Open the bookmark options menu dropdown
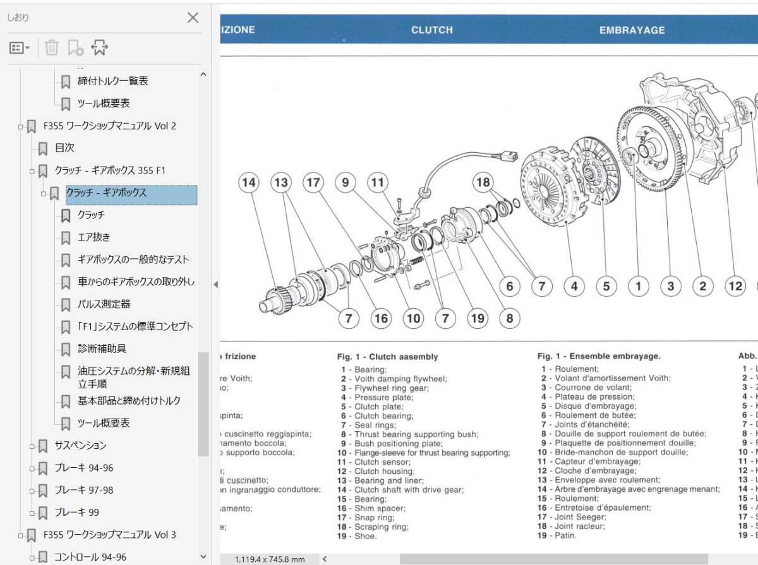 coord(20,47)
